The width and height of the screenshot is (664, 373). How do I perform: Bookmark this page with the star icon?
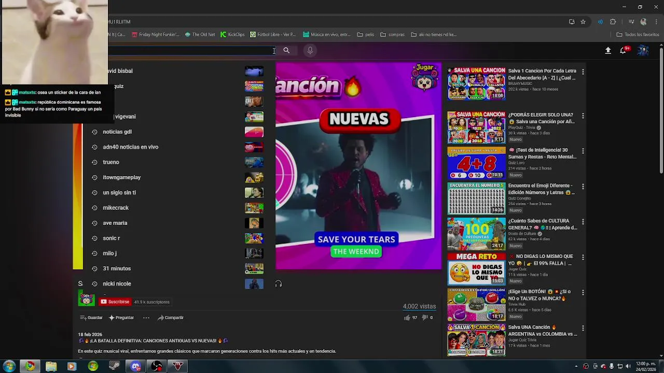pos(583,22)
